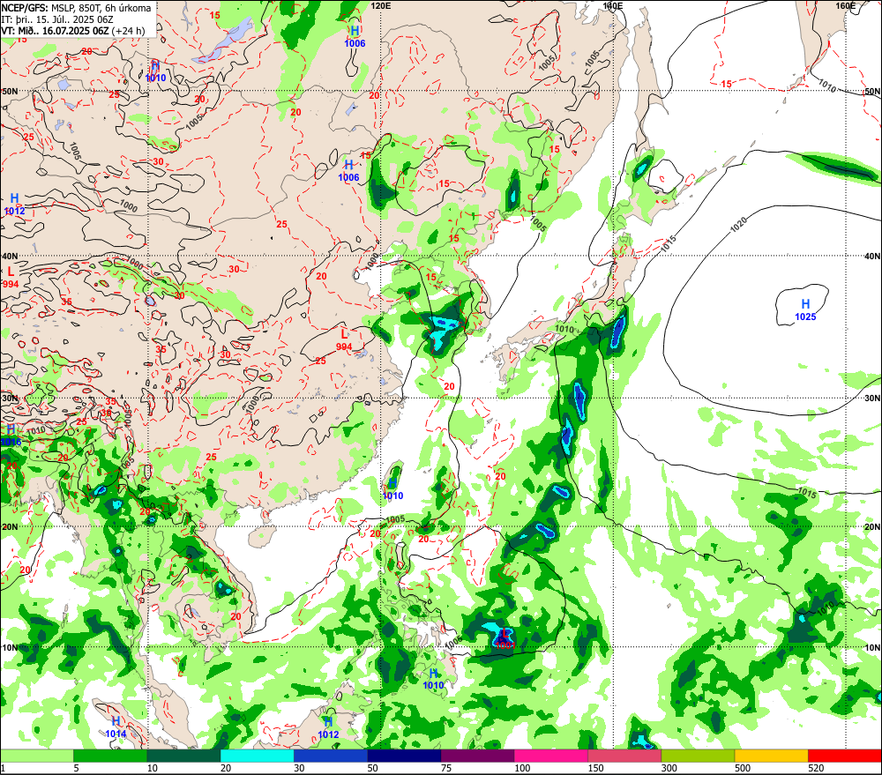Click the dark green 10–20 mm legend swatch
Image resolution: width=882 pixels, height=775 pixels.
click(184, 756)
